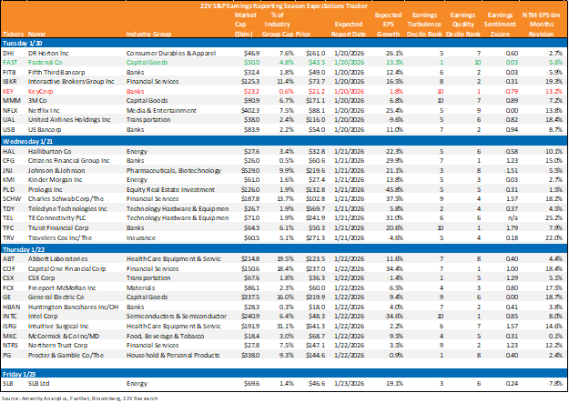This screenshot has height=403, width=569.
Task: Click the 'KeyCorp' name cell
Action: [40, 91]
